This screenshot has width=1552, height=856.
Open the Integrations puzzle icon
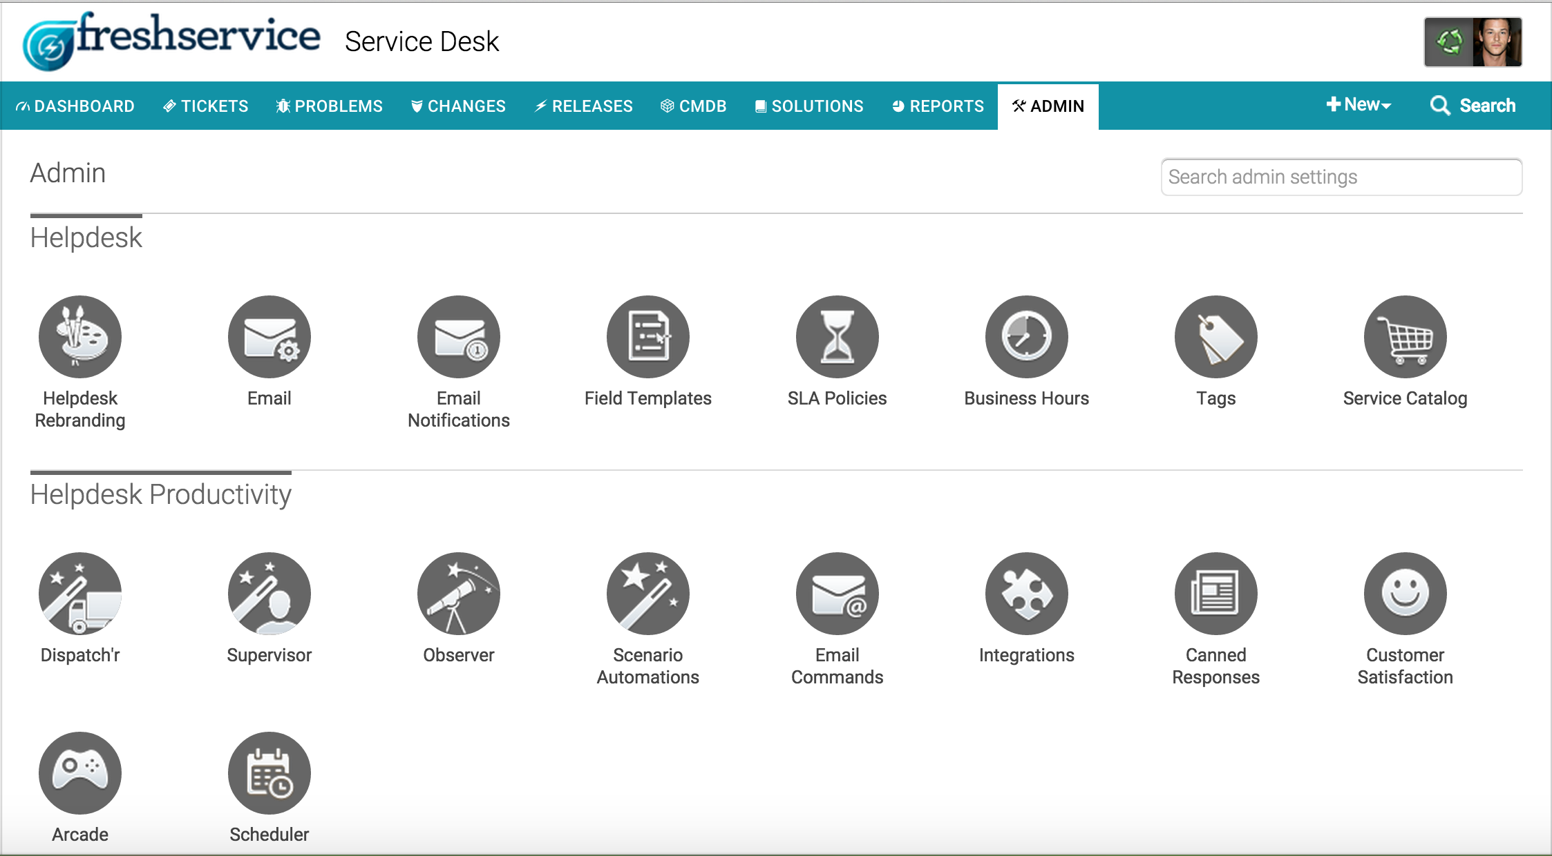click(1027, 594)
